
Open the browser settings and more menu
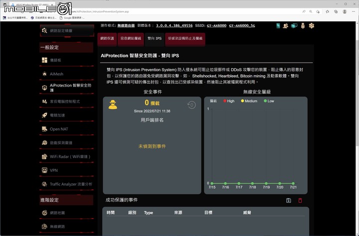354,11
